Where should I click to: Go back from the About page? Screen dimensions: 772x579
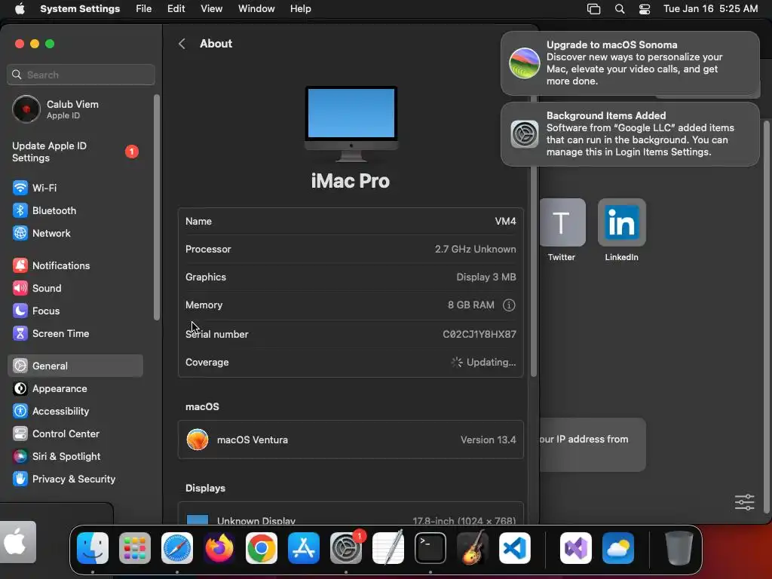[182, 44]
